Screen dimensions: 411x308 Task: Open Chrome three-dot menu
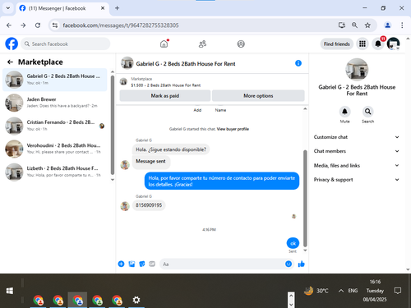pyautogui.click(x=402, y=25)
